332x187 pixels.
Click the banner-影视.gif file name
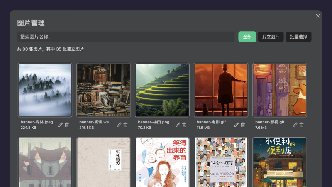coord(270,122)
